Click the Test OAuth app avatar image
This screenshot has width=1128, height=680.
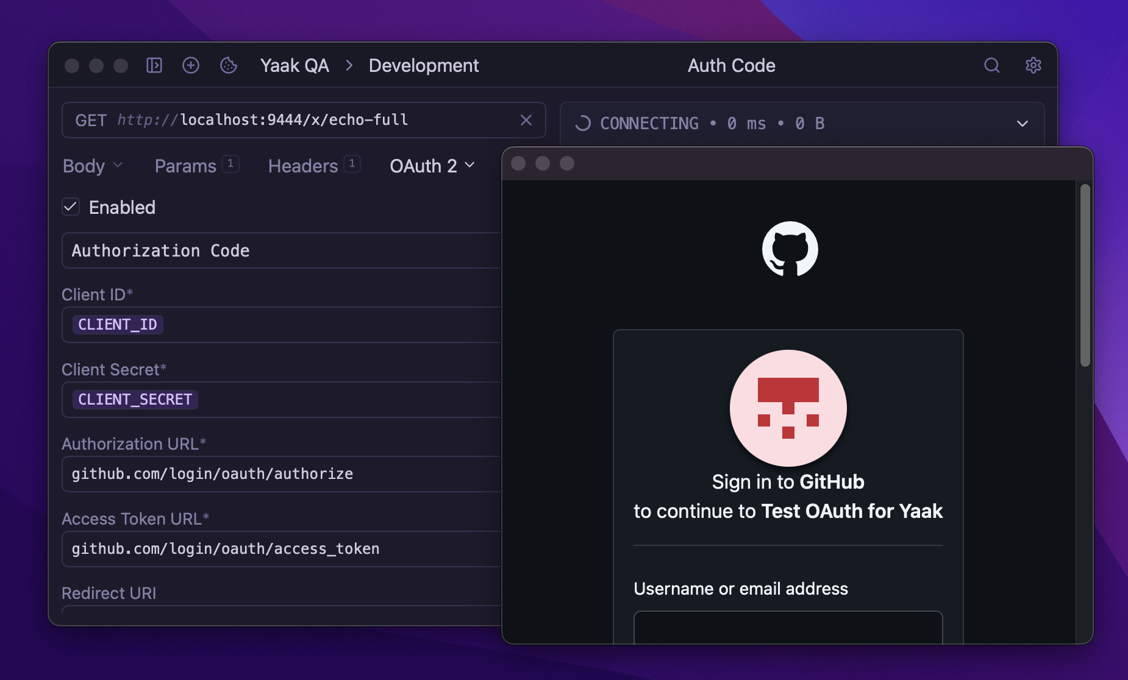[788, 408]
